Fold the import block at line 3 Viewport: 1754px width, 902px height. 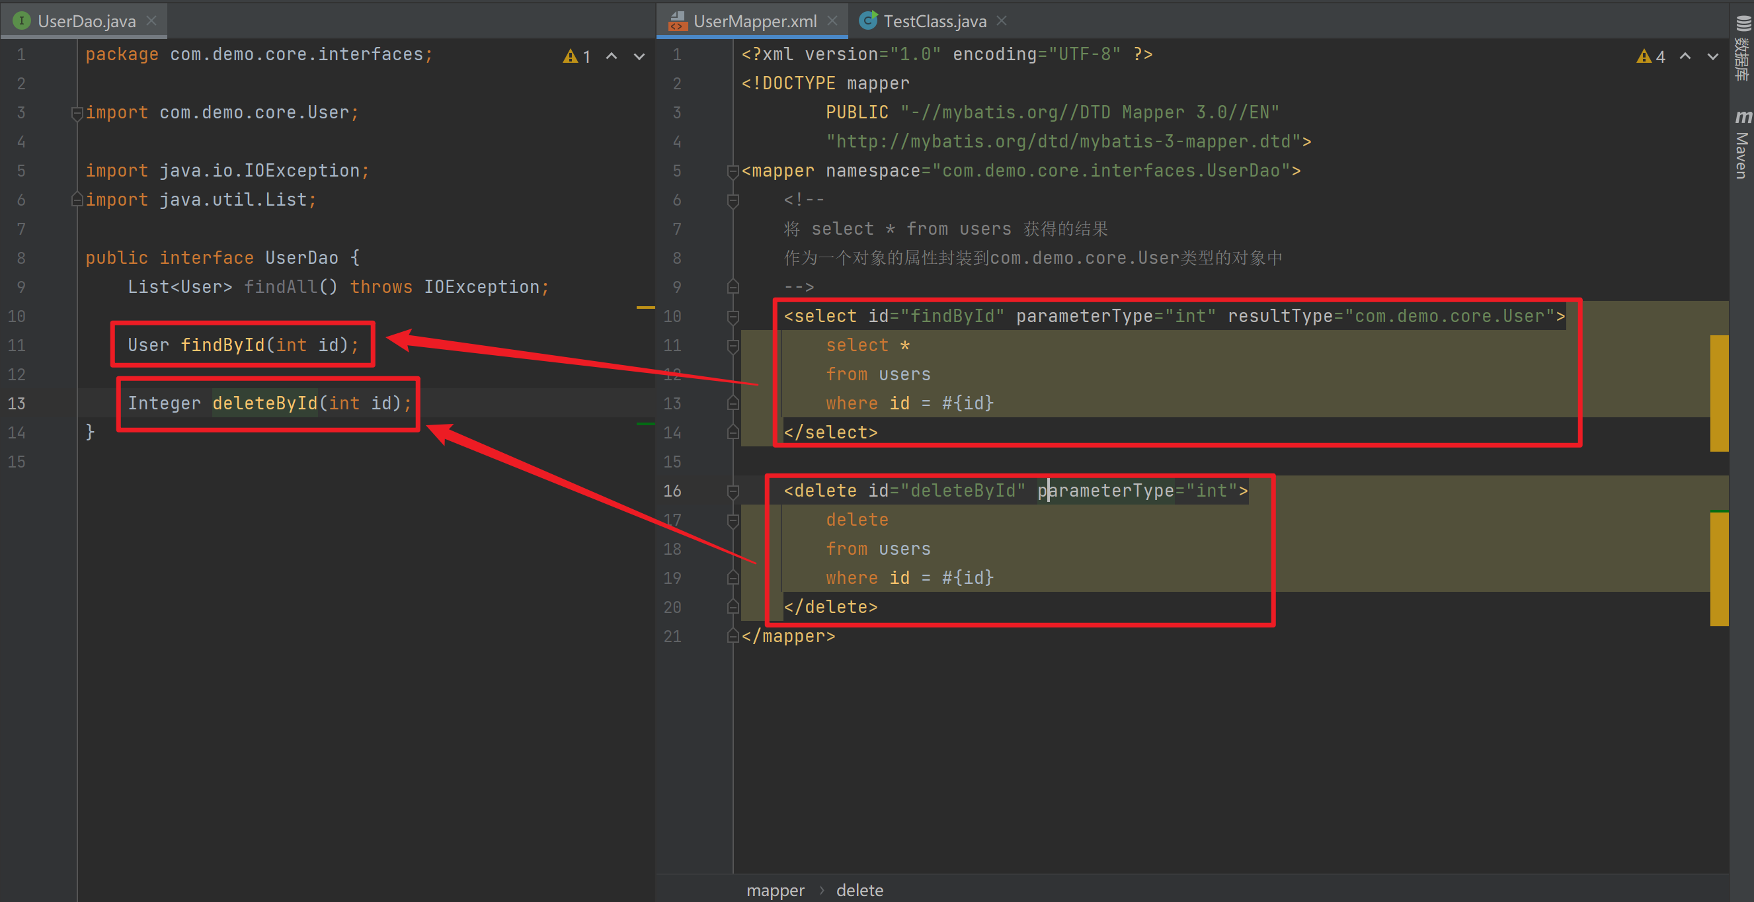76,113
